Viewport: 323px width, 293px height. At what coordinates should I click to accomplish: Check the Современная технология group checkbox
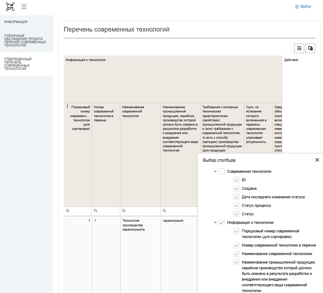[221, 172]
